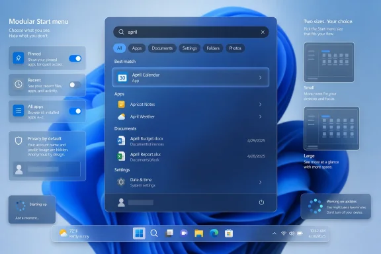Click the Windows Start button on taskbar

[139, 233]
